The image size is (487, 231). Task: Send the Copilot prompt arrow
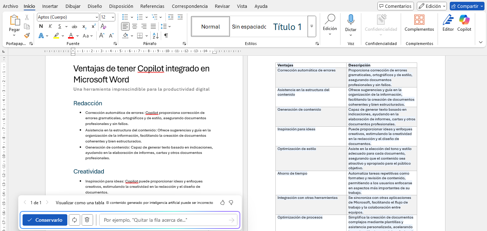point(231,220)
